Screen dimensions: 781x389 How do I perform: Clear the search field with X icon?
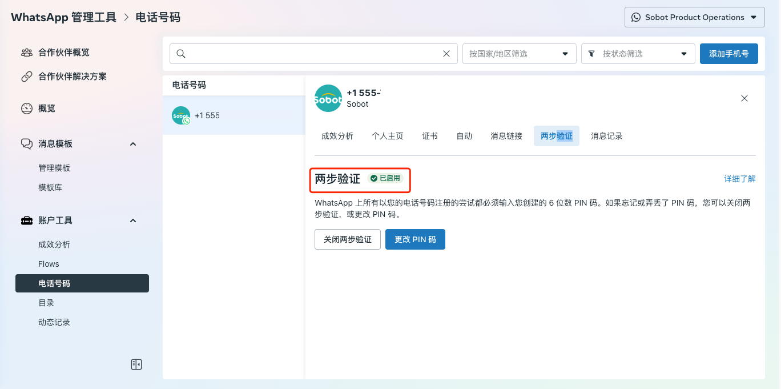click(x=446, y=54)
